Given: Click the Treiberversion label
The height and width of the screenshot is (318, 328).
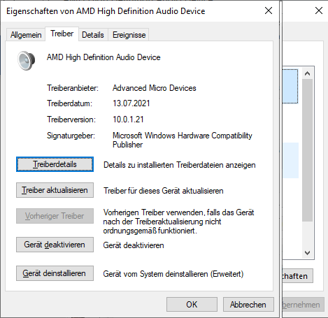Looking at the screenshot, I should tap(71, 120).
